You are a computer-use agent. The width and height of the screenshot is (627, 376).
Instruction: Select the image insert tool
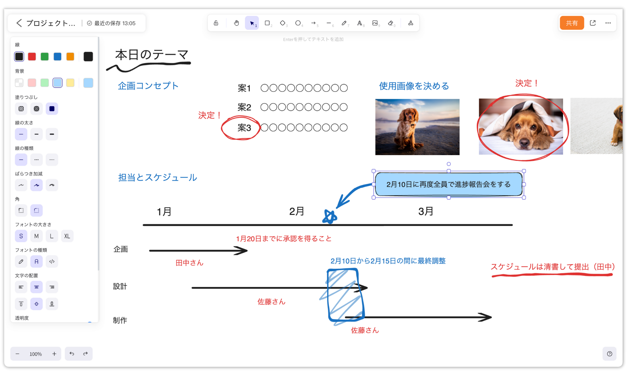376,23
